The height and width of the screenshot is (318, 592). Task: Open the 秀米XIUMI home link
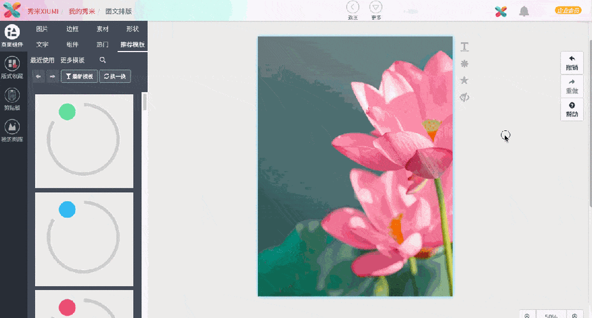click(43, 11)
